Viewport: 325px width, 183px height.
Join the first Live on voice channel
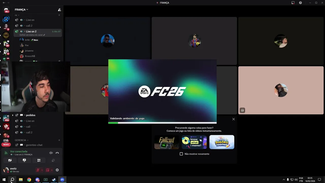tap(38, 20)
